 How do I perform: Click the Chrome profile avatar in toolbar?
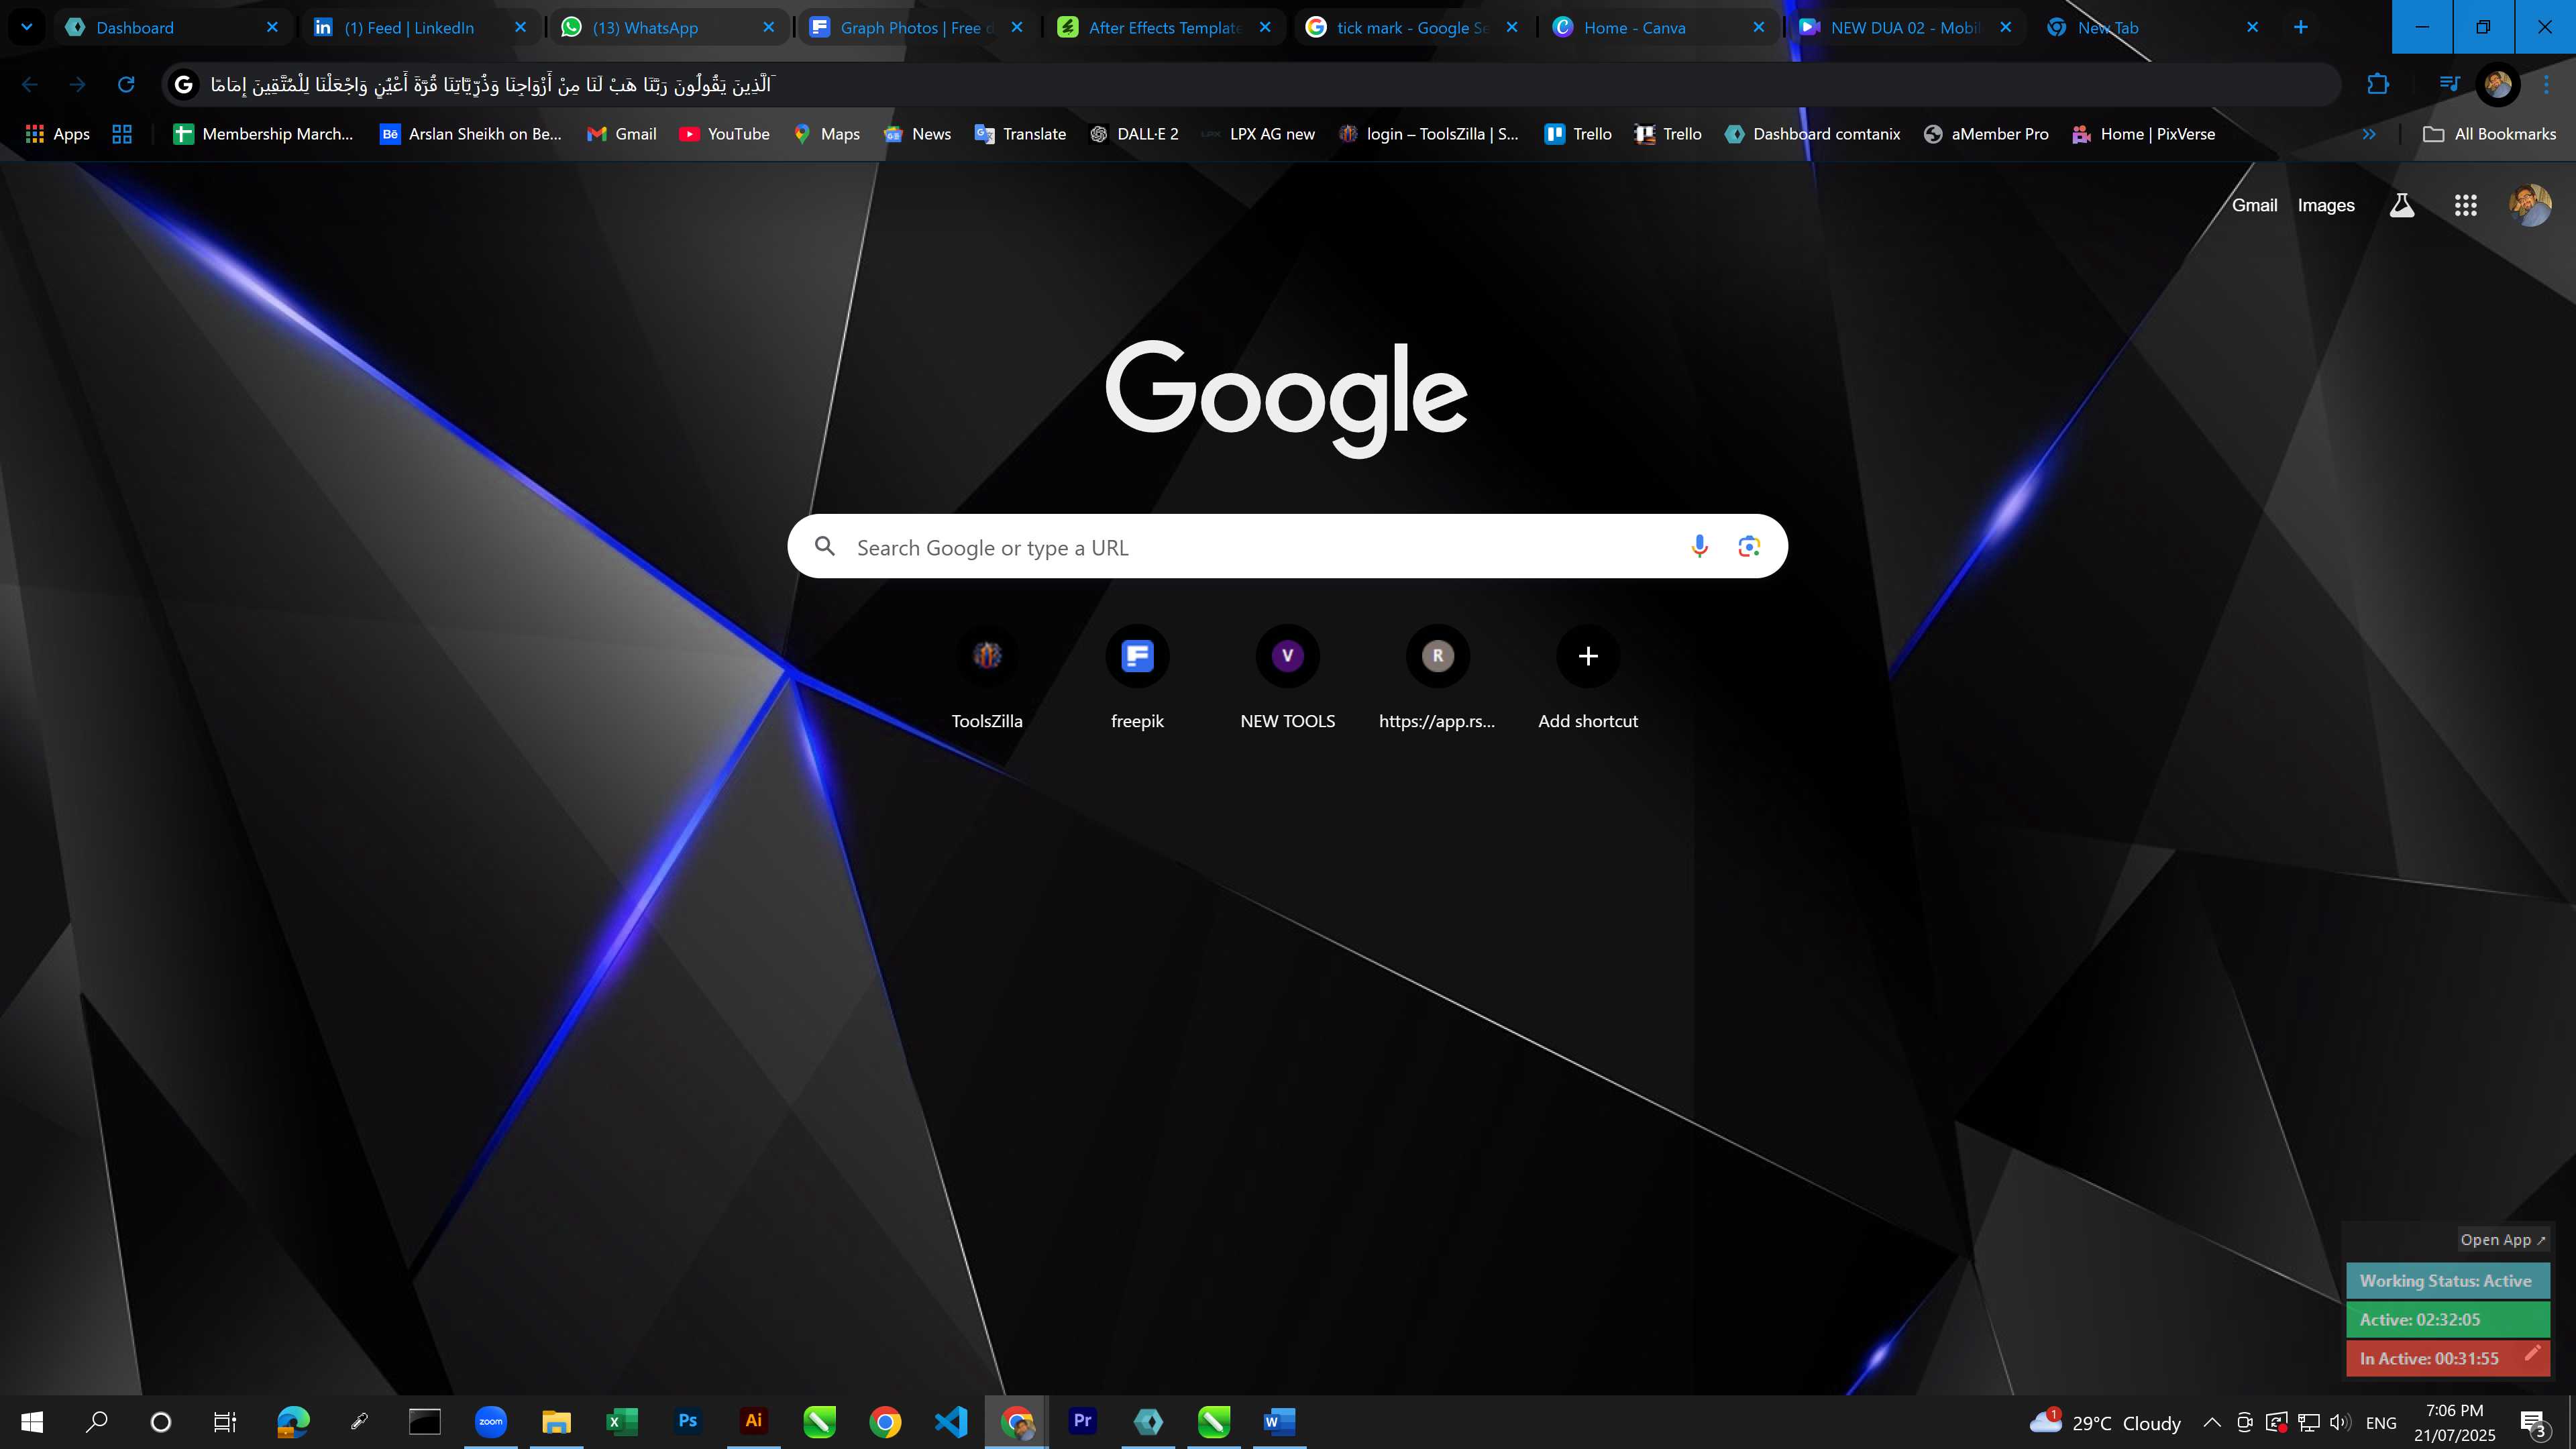(2497, 84)
